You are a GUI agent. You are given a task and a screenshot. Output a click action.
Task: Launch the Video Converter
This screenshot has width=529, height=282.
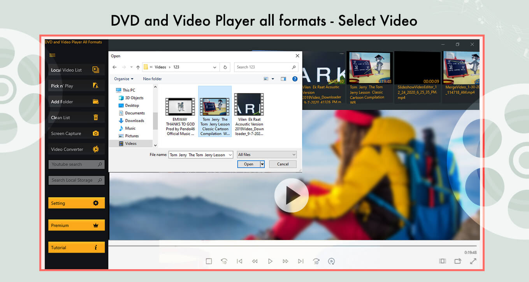coord(76,150)
